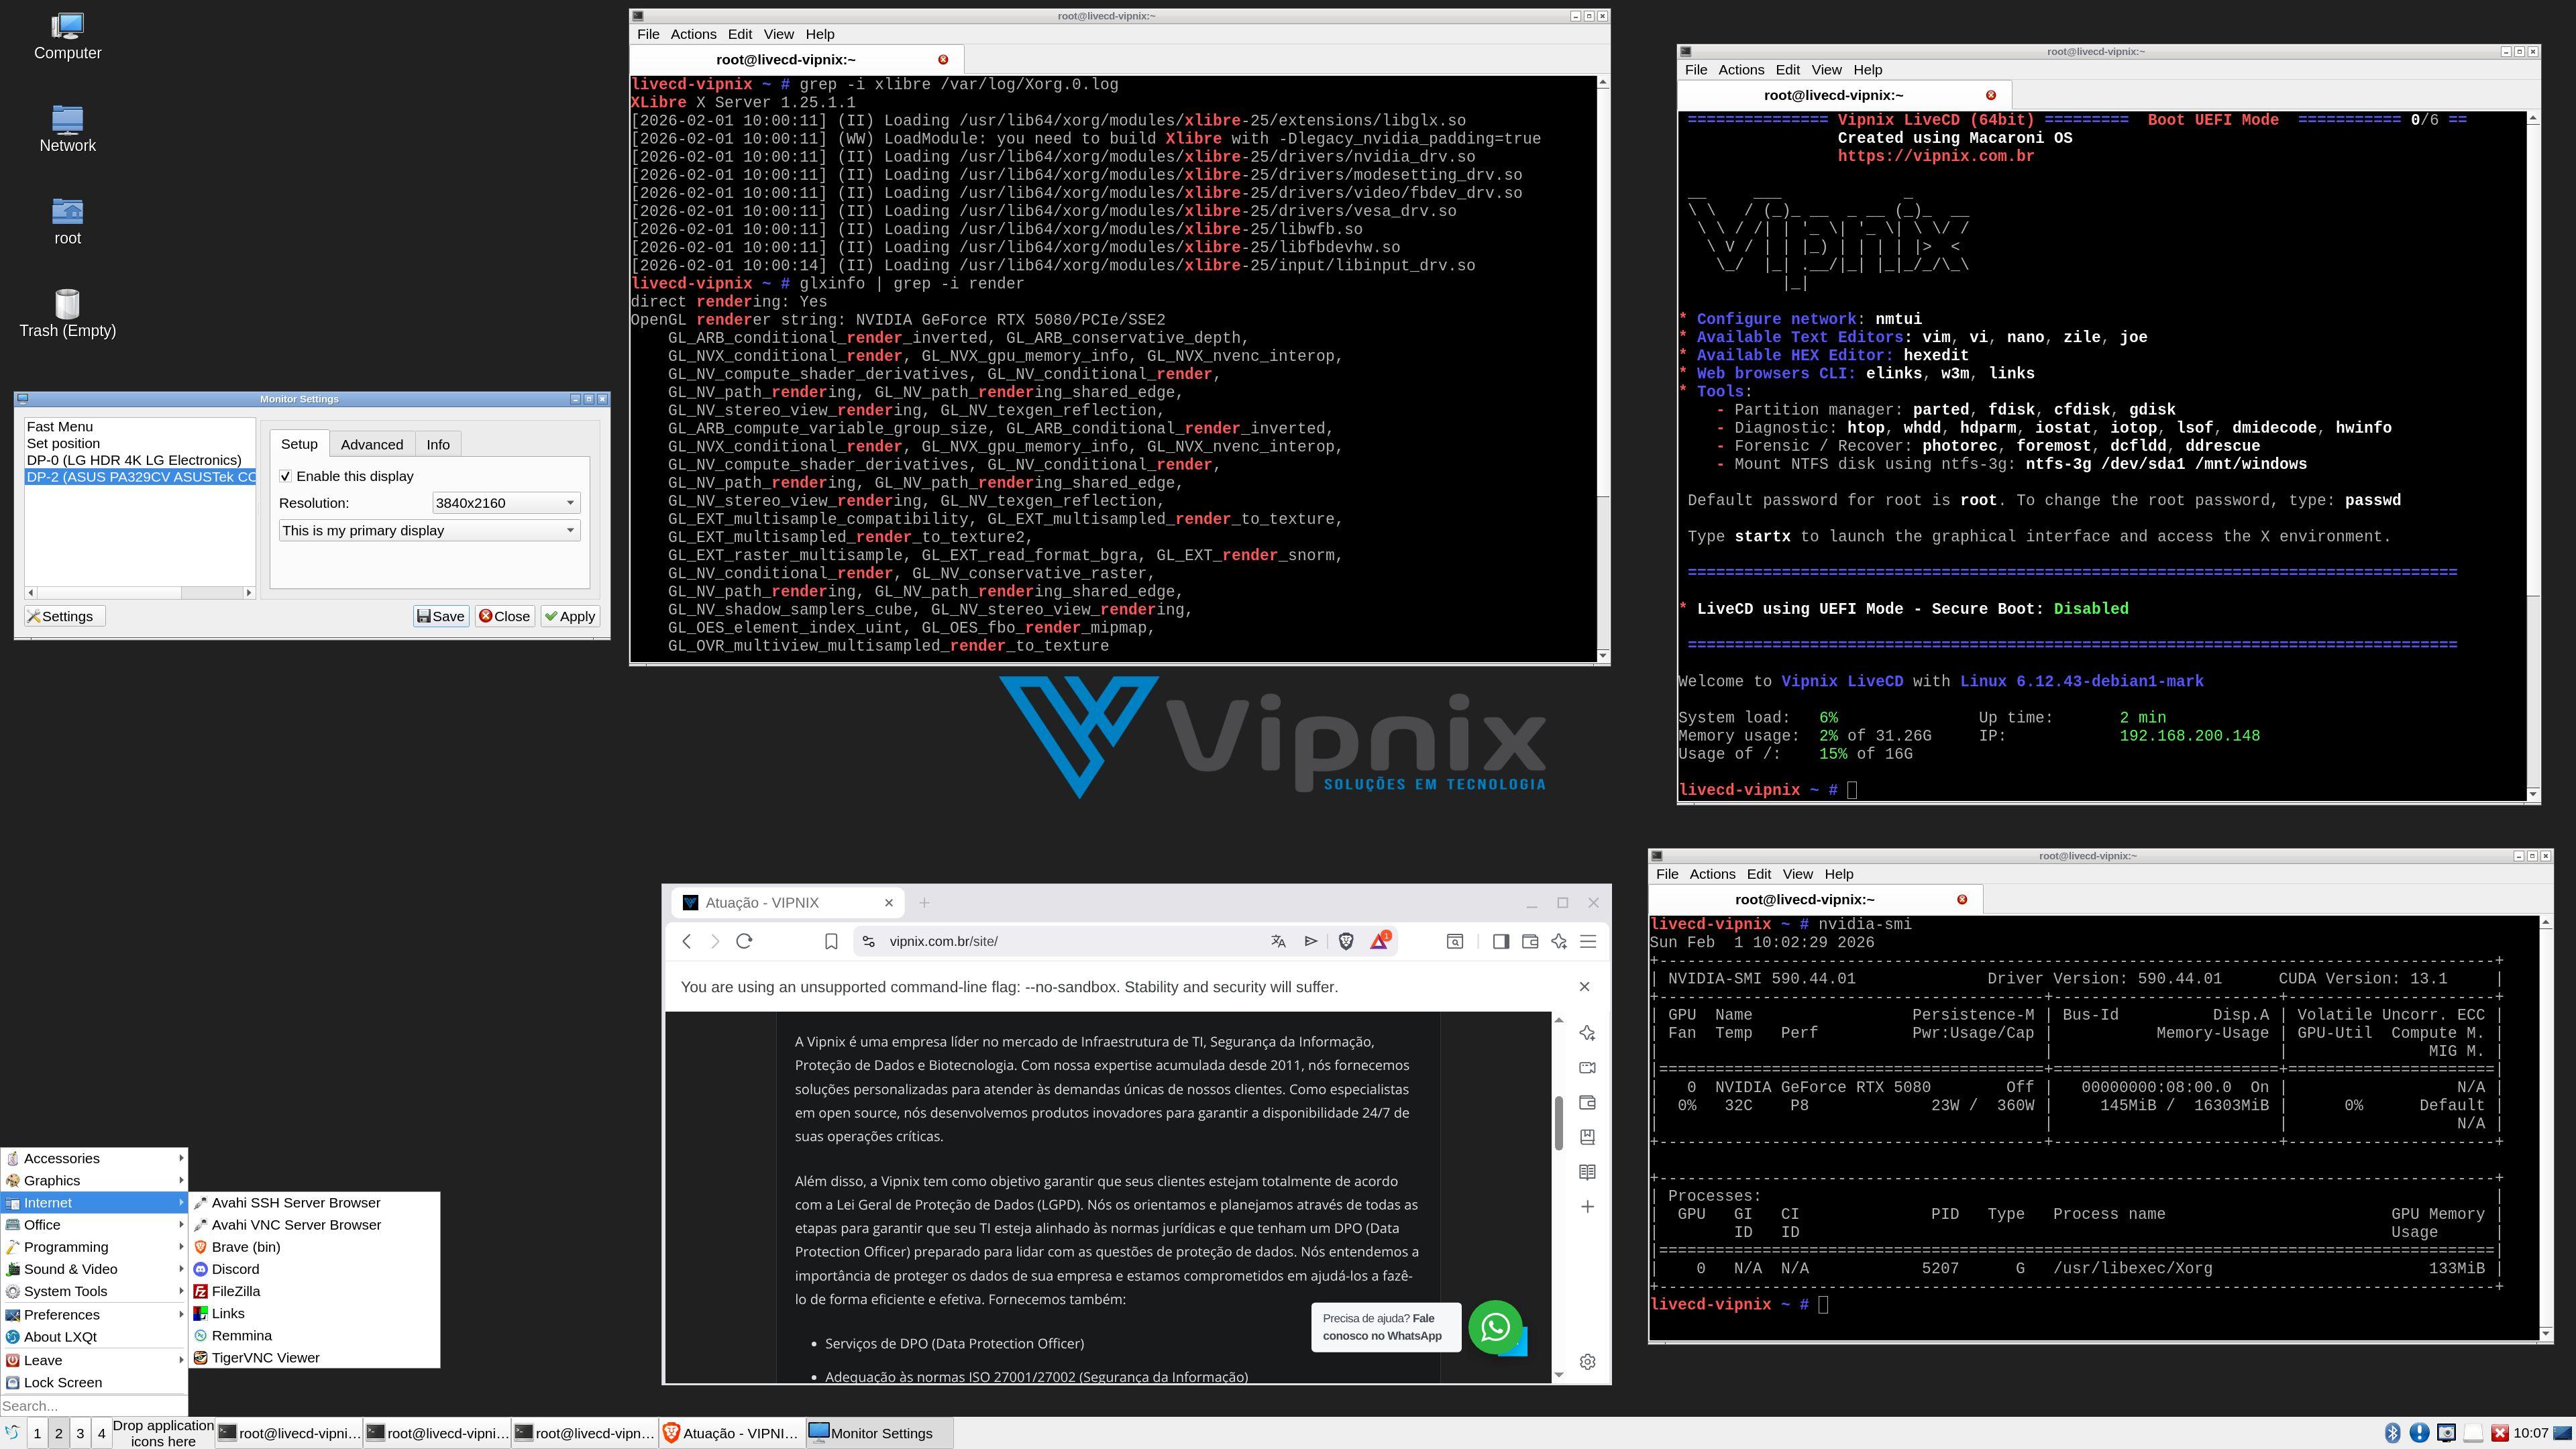The width and height of the screenshot is (2576, 1449).
Task: Click the Bluetooth tray icon
Action: coord(2392,1433)
